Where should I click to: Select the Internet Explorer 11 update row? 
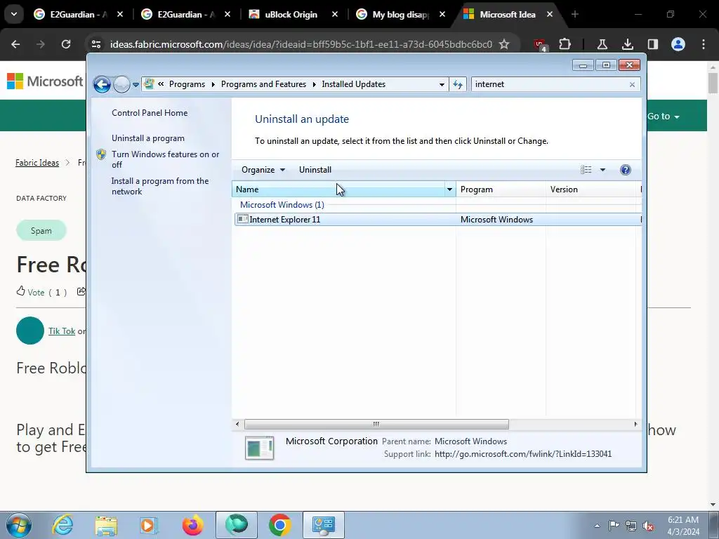pyautogui.click(x=437, y=220)
